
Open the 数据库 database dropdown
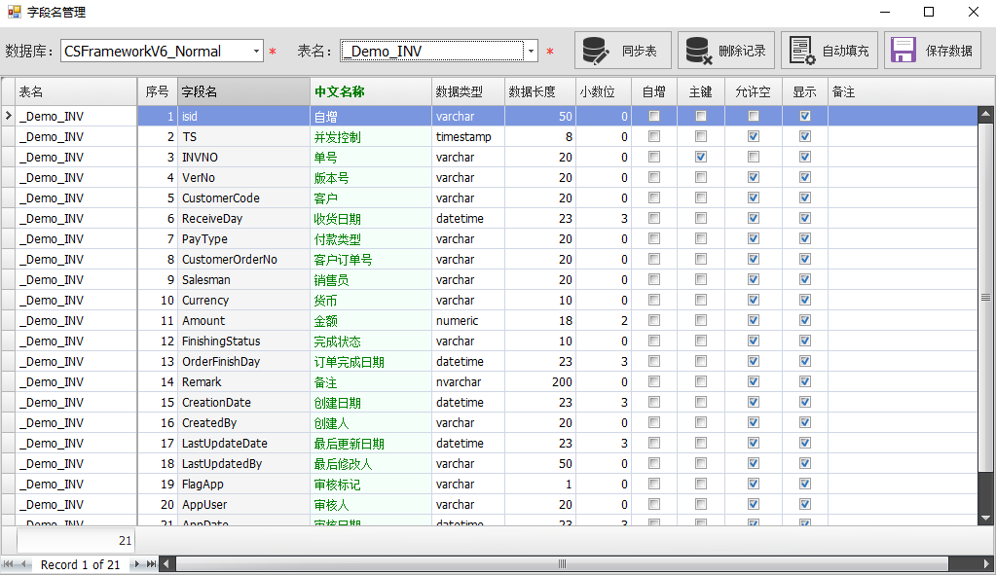256,52
